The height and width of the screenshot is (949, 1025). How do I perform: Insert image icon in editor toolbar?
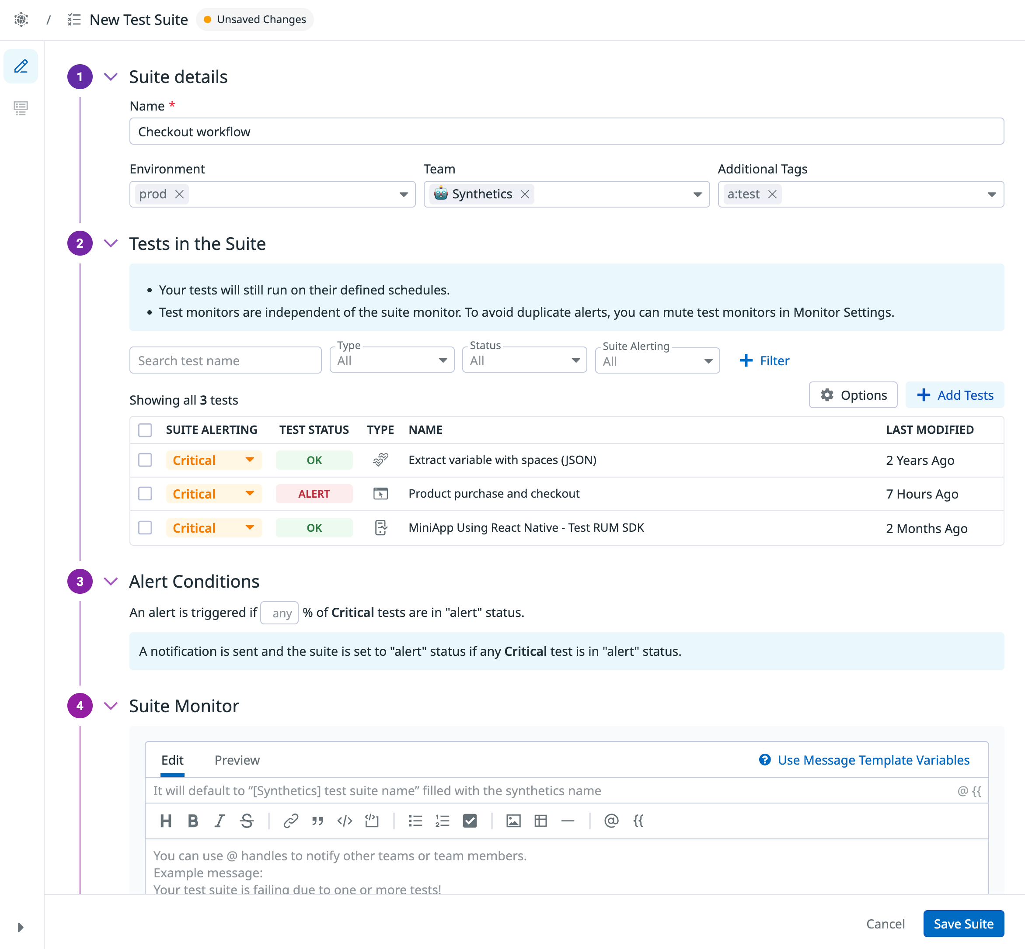pyautogui.click(x=513, y=821)
